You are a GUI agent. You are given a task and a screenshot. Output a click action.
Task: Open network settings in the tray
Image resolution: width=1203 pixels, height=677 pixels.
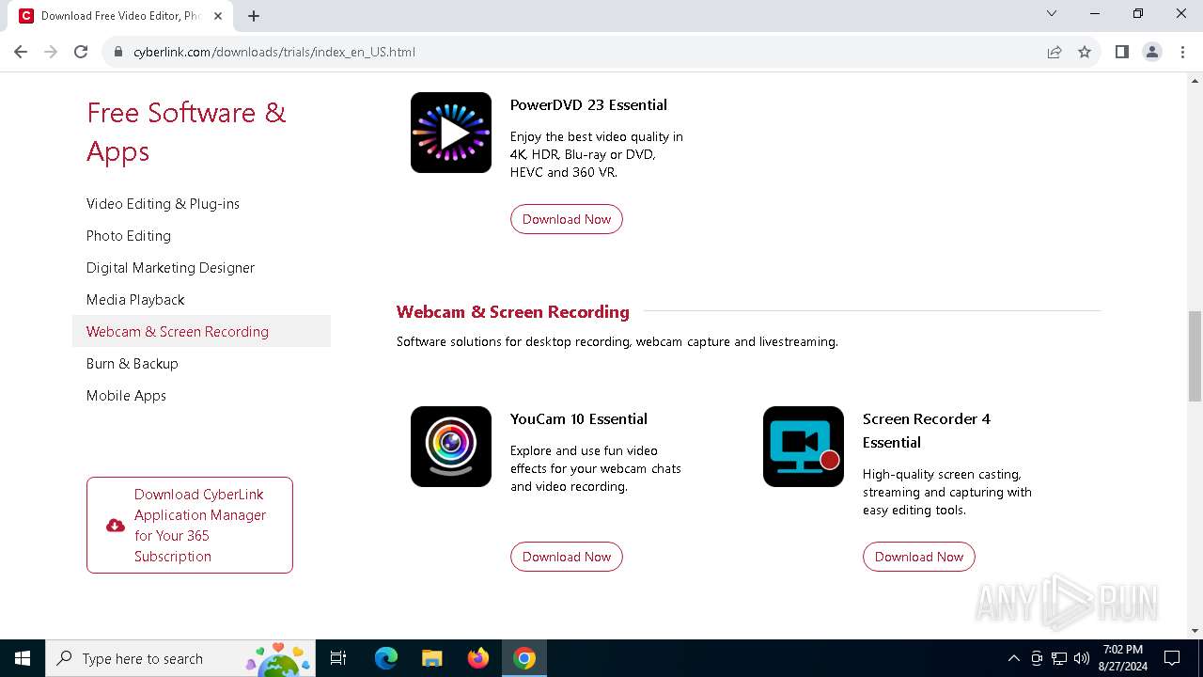pyautogui.click(x=1059, y=658)
